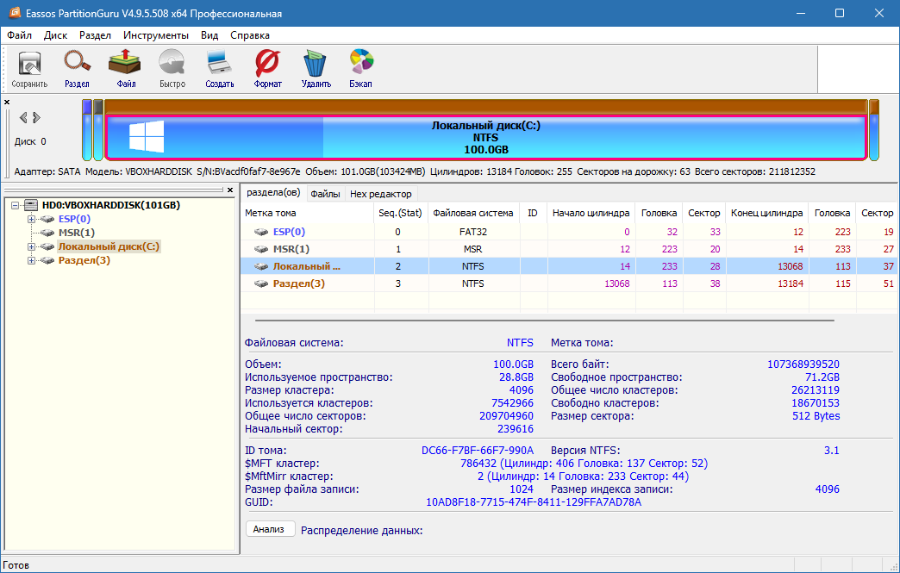
Task: Switch to the Файлы tab
Action: point(326,194)
